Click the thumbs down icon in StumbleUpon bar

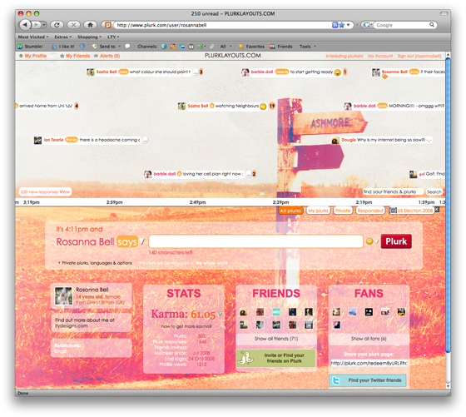[x=82, y=47]
